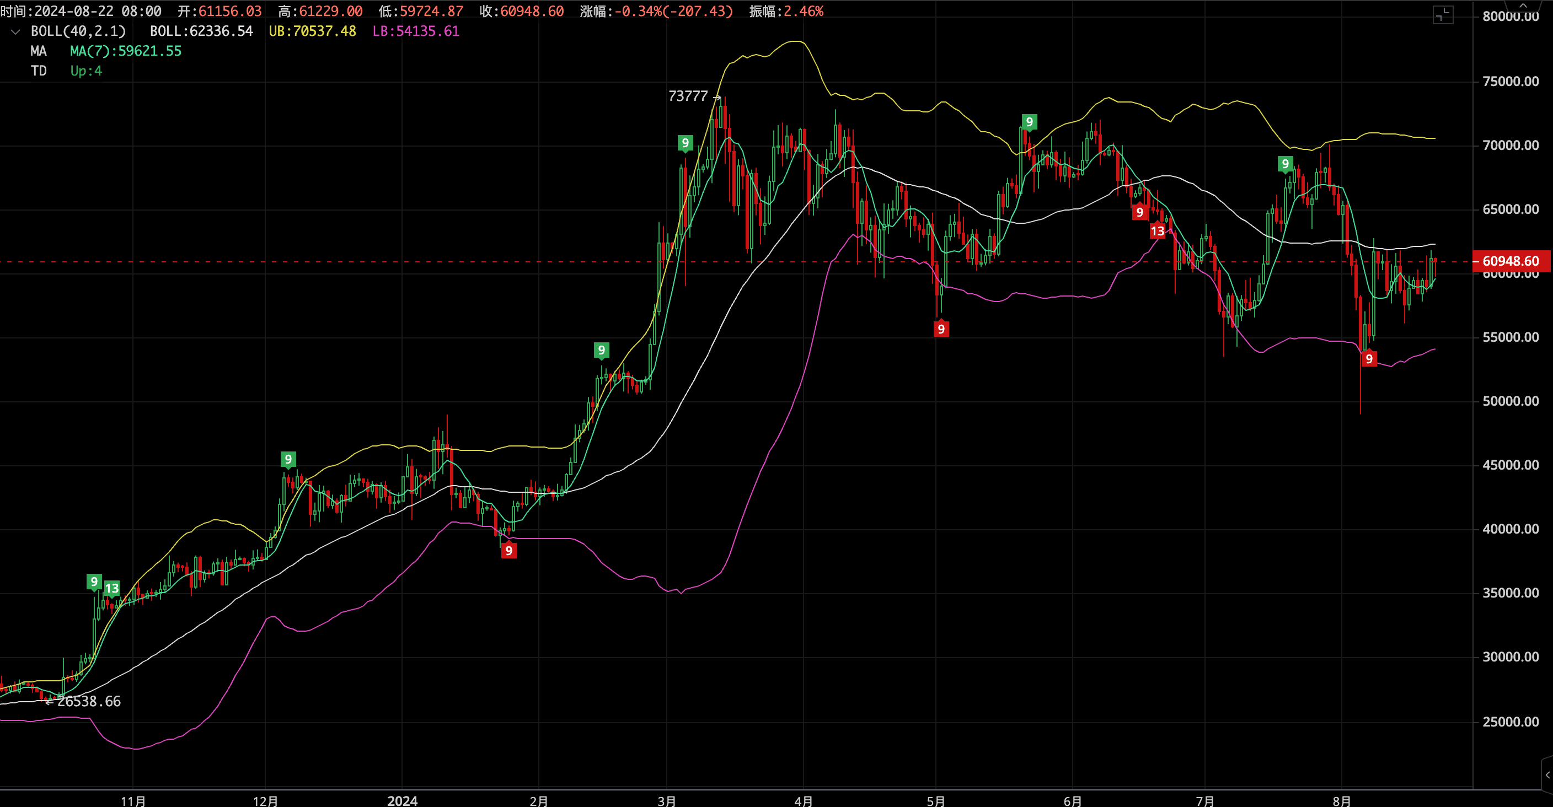
Task: Click the 75000.00 price axis label
Action: pyautogui.click(x=1510, y=82)
